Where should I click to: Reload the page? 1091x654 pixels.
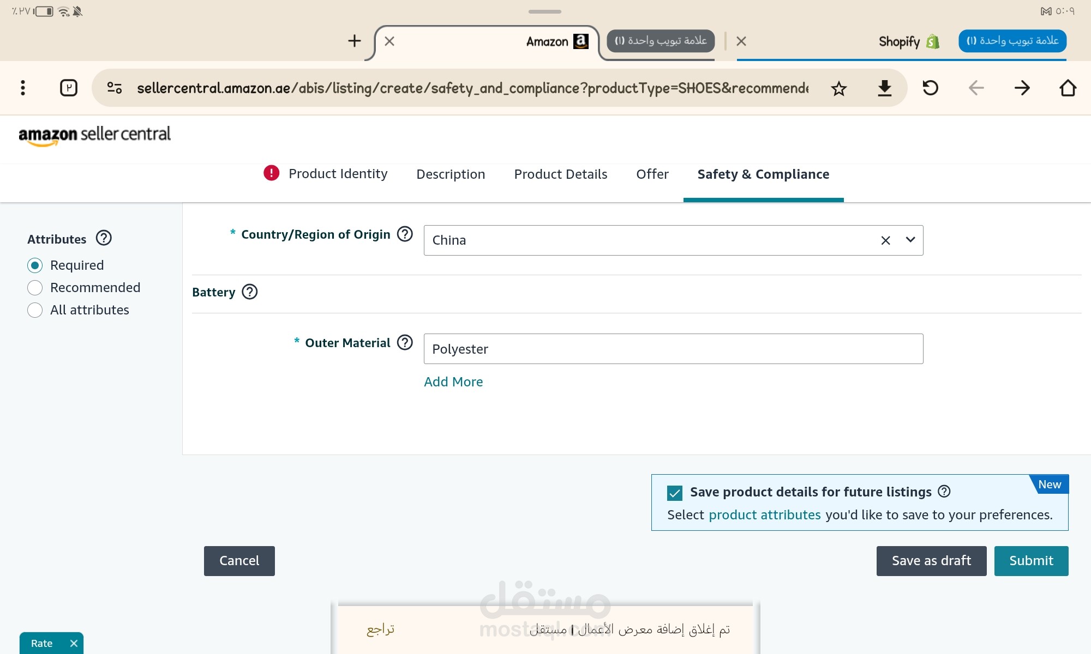click(930, 87)
